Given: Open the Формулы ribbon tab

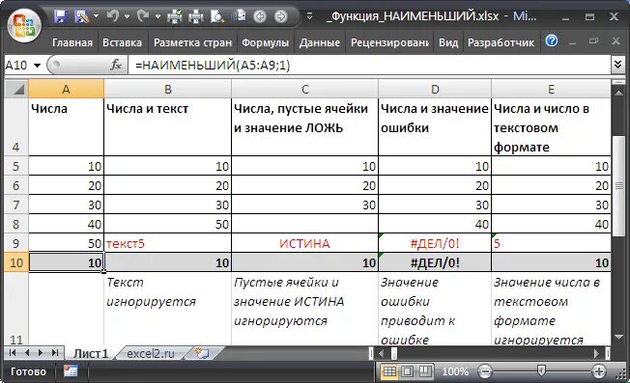Looking at the screenshot, I should 265,42.
